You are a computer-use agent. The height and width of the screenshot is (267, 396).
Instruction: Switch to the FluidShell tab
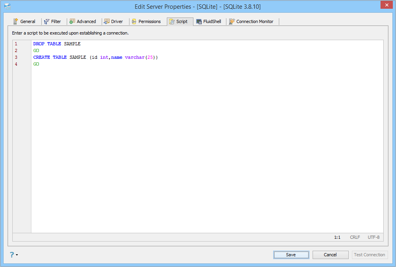click(x=209, y=21)
